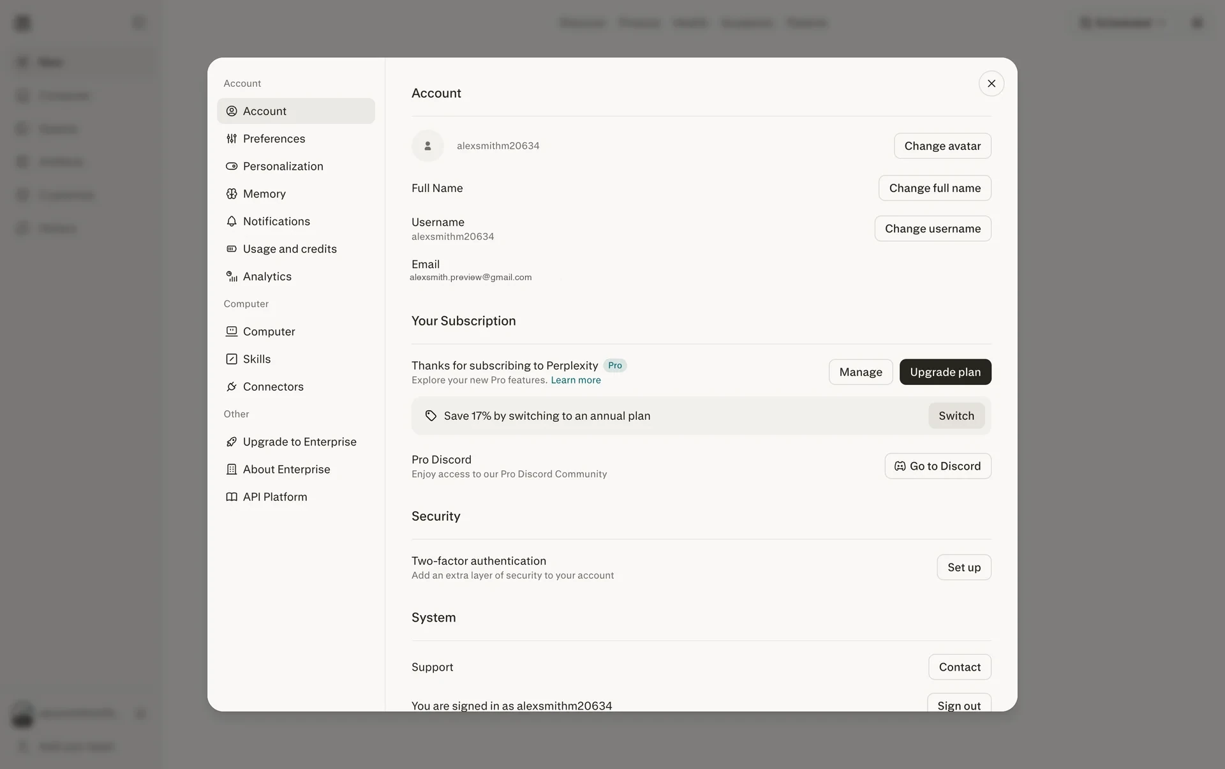Select Computer in settings sidebar

(x=295, y=331)
